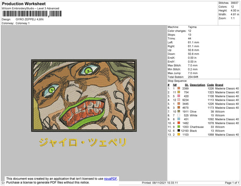Image resolution: width=241 pixels, height=186 pixels.
Task: Click the Black color swatch in stop 12
Action: coord(179,131)
